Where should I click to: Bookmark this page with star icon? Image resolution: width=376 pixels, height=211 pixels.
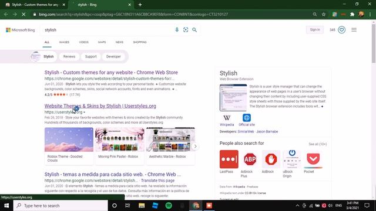coord(324,14)
